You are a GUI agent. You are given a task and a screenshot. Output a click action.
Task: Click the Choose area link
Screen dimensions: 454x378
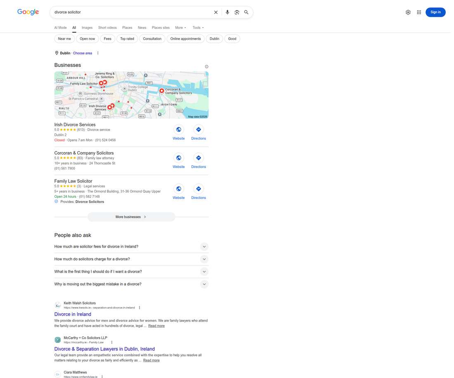(x=83, y=53)
